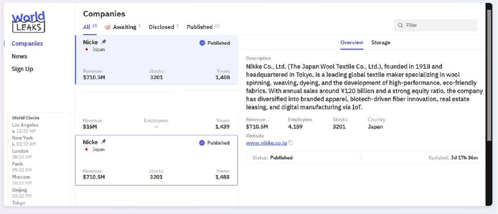The width and height of the screenshot is (498, 214).
Task: Select the All companies tab
Action: [90, 27]
